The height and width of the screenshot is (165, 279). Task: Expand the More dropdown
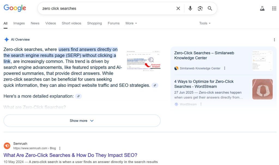click(x=131, y=23)
